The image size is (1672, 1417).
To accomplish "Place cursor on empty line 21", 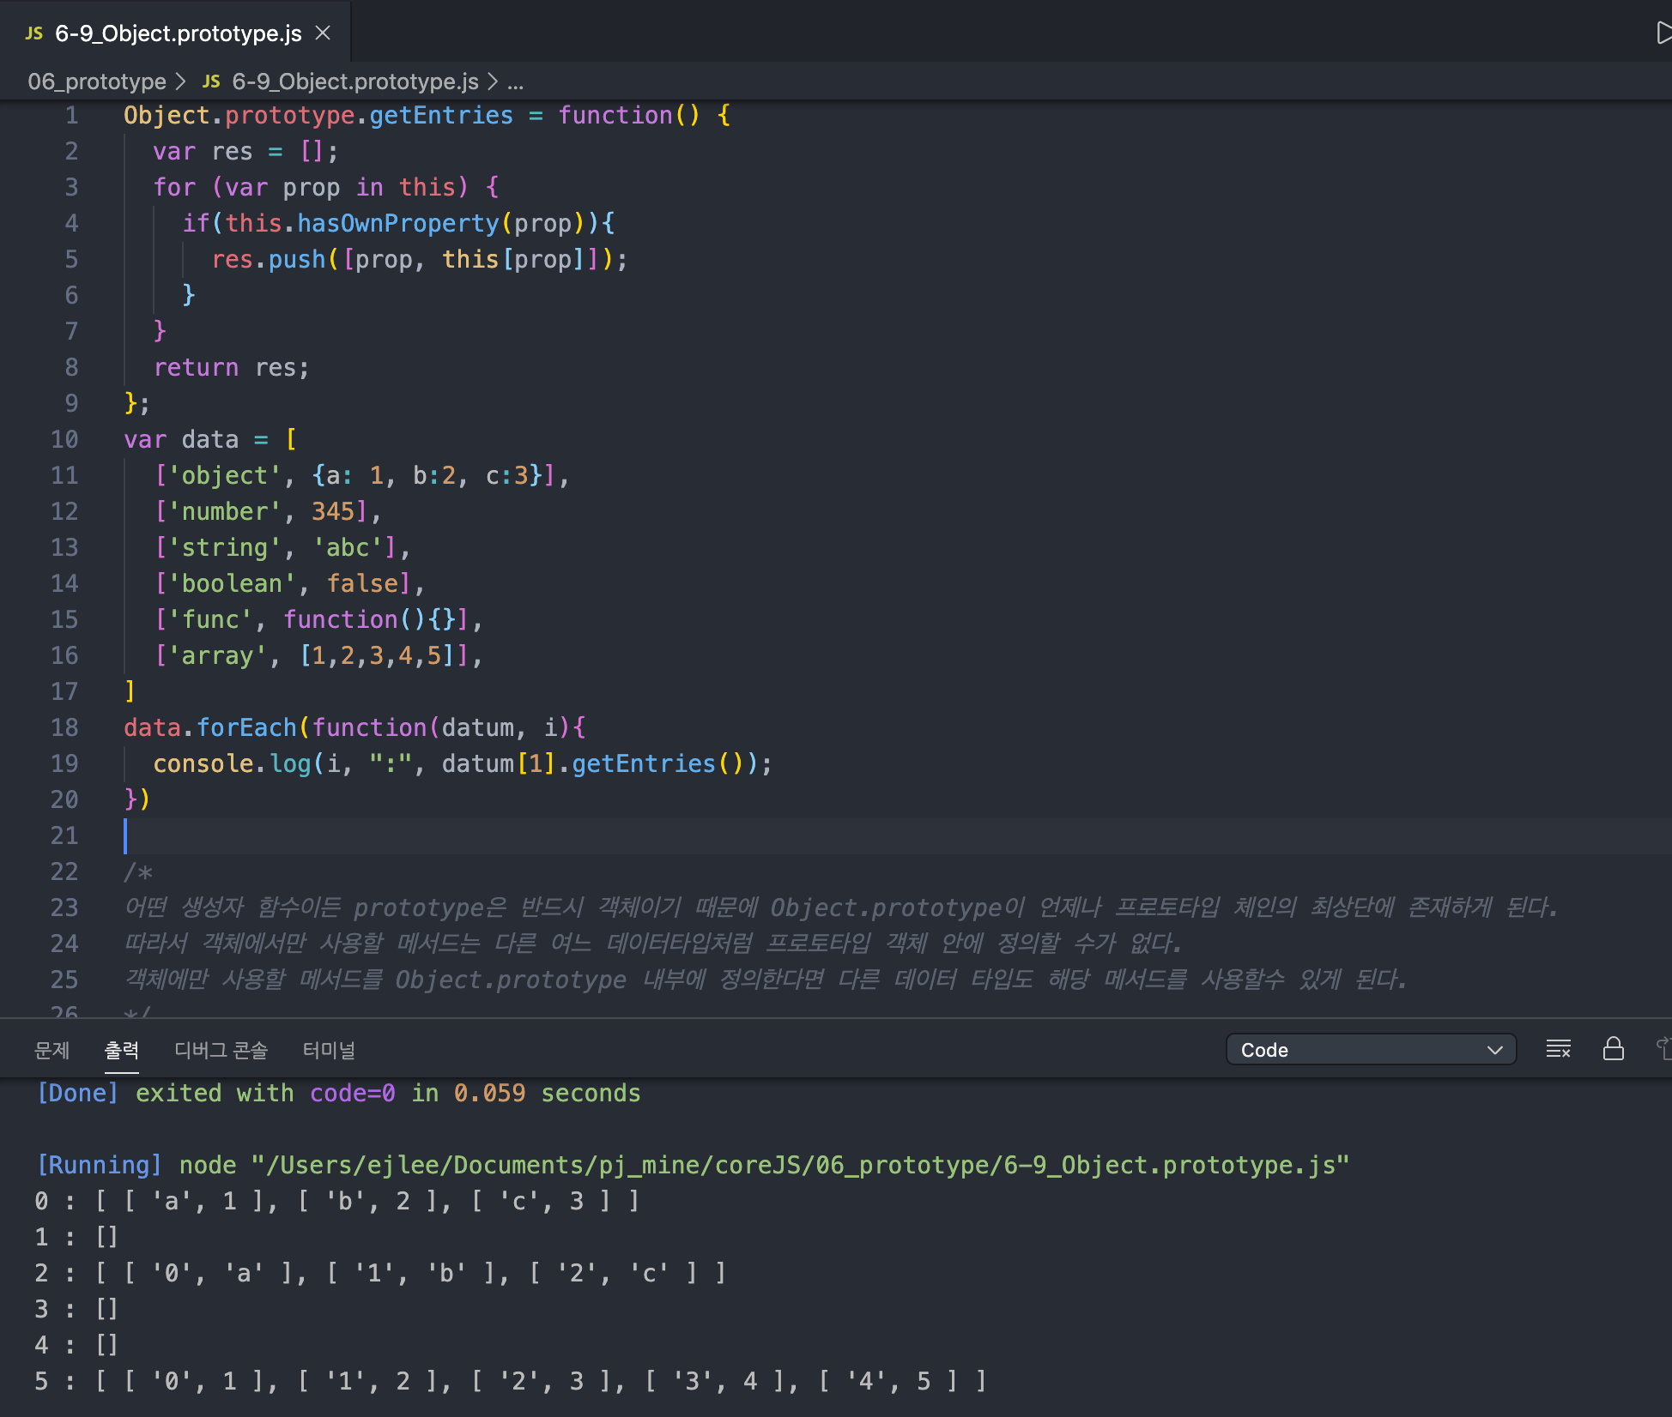I will [343, 835].
